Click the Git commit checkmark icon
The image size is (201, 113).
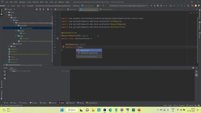pyautogui.click(x=178, y=6)
